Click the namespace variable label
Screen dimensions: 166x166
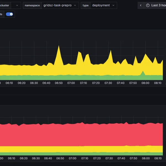point(32,5)
